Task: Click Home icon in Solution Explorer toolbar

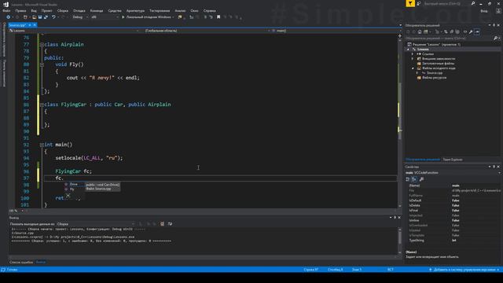Action: (x=420, y=31)
